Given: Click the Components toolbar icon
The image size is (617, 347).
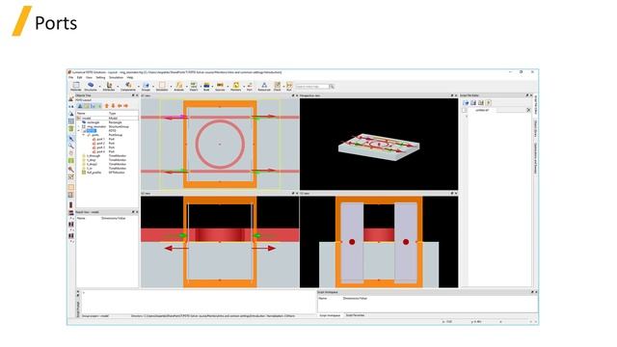Looking at the screenshot, I should pyautogui.click(x=128, y=86).
